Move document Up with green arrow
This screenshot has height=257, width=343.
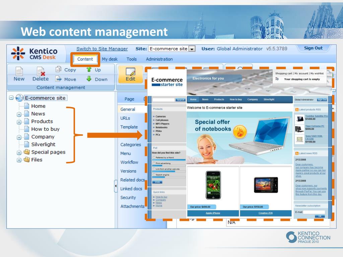pyautogui.click(x=94, y=70)
